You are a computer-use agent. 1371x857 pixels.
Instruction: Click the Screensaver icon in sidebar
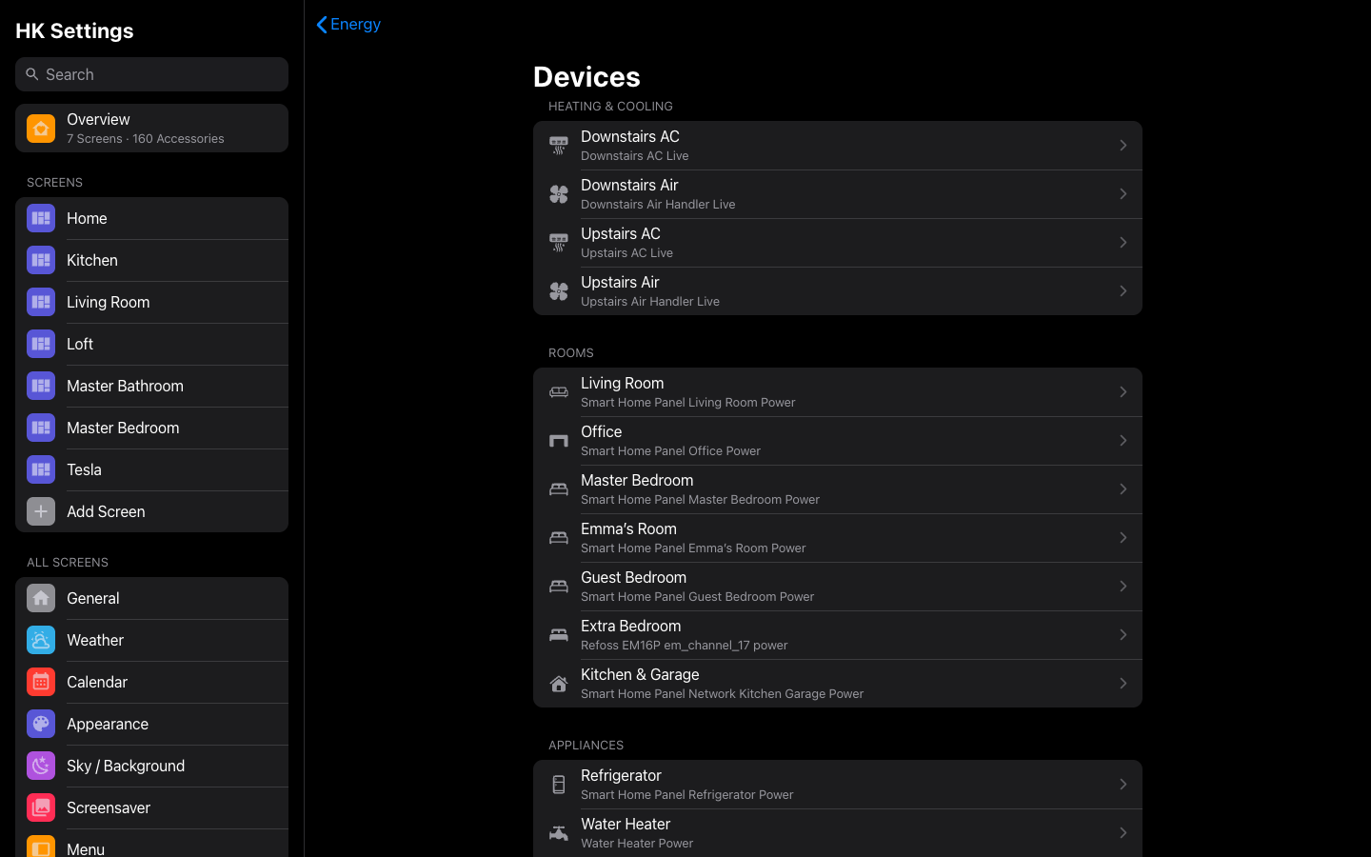point(41,807)
